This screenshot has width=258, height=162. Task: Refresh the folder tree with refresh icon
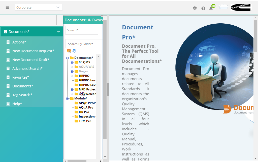click(74, 51)
